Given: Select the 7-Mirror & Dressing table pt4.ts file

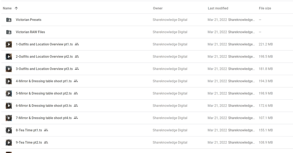Looking at the screenshot, I should 44,118.
